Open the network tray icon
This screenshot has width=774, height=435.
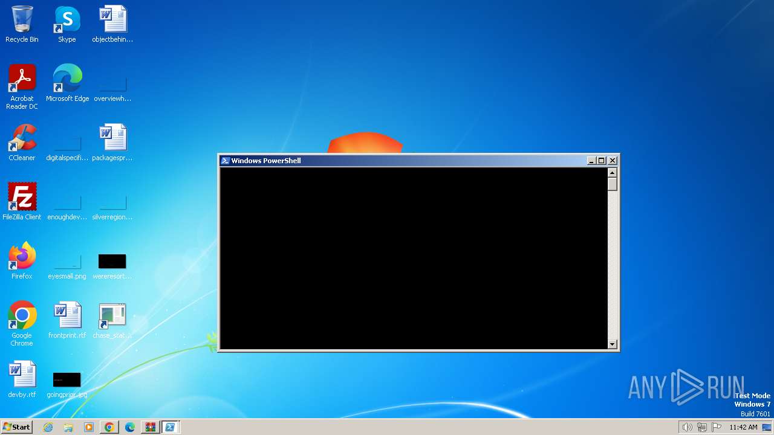702,427
